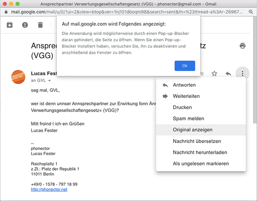Select Nachricht übersetzen menu entry
The image size is (257, 201).
coord(201,141)
